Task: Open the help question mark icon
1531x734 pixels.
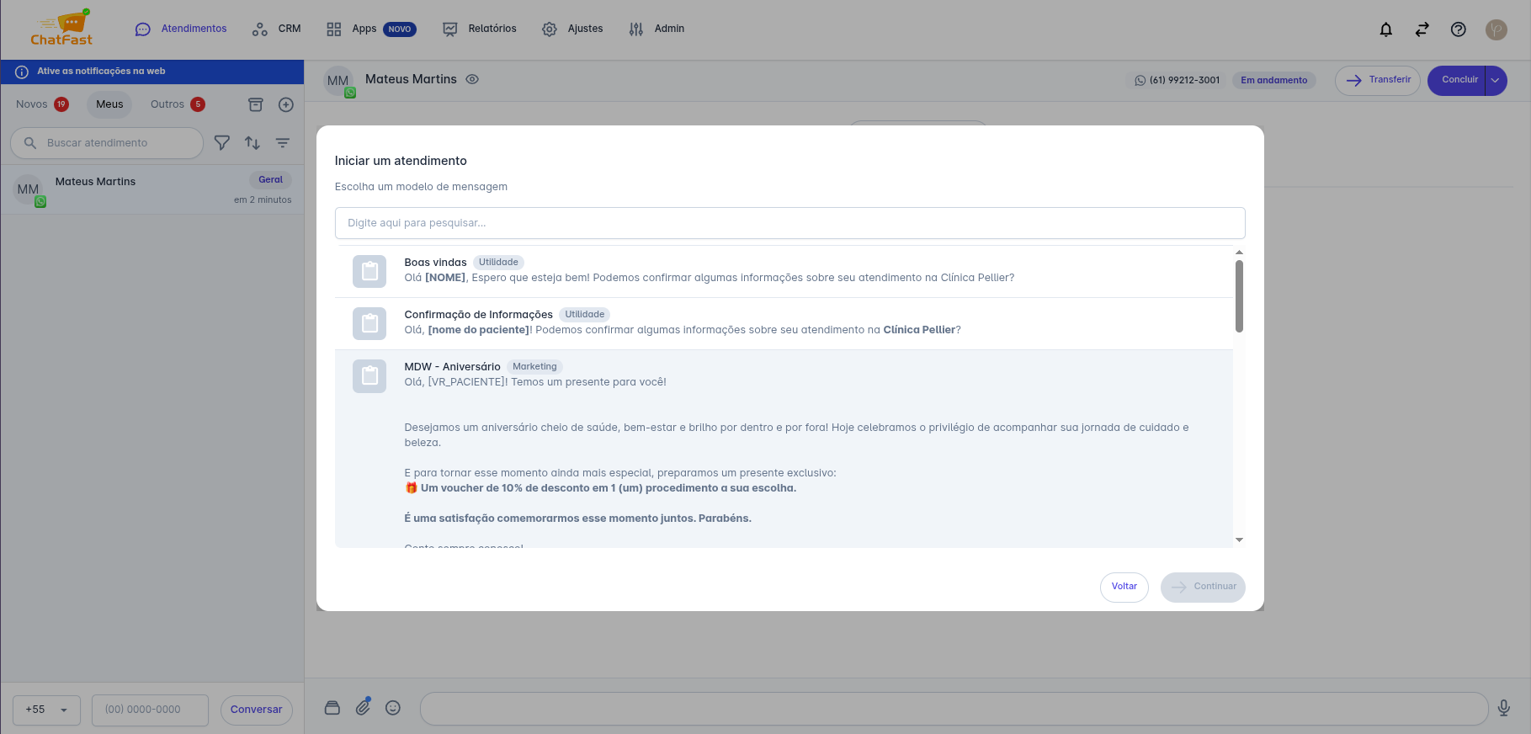Action: point(1458,29)
